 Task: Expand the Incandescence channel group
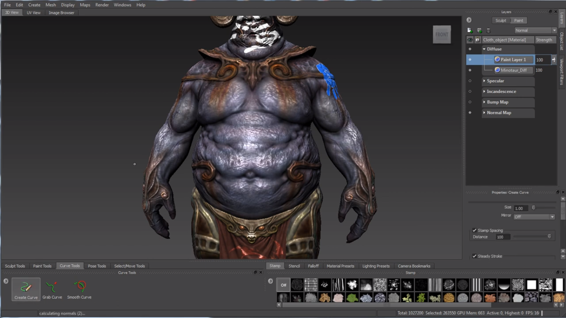tap(484, 92)
